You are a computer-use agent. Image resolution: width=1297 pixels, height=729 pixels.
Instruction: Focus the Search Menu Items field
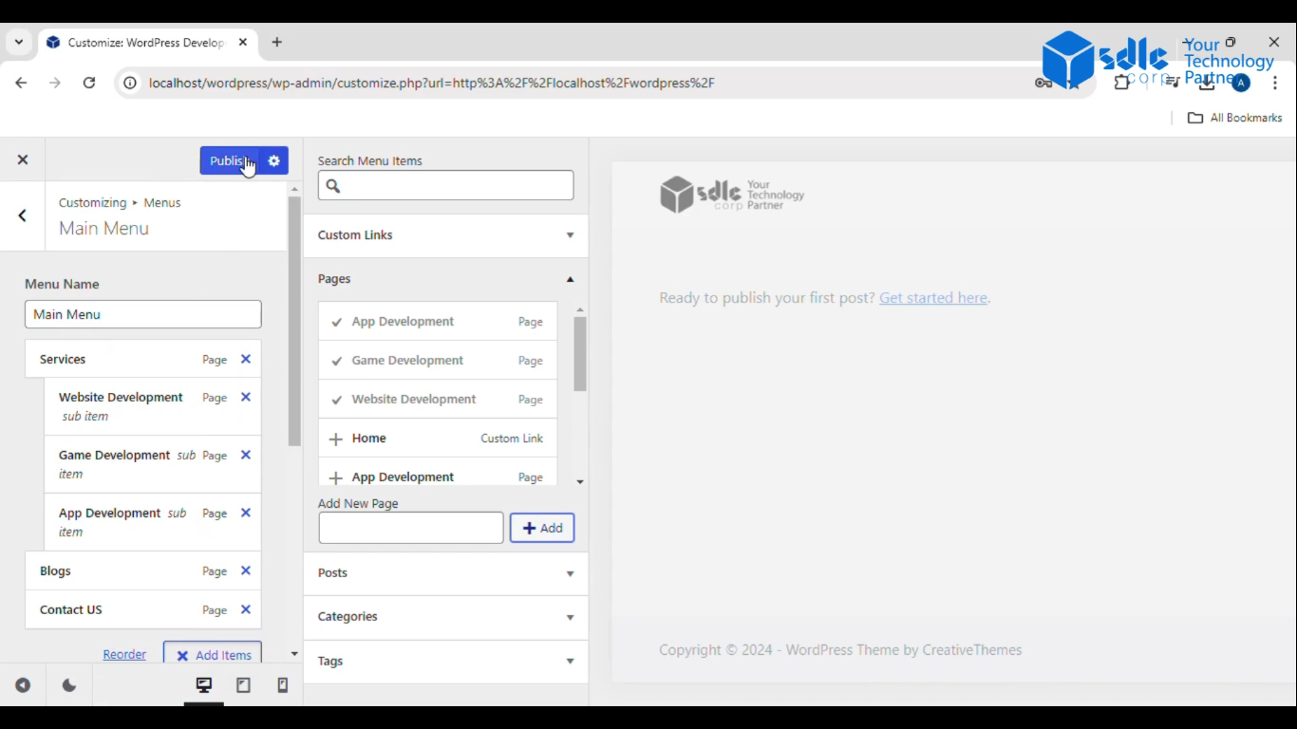tap(445, 185)
